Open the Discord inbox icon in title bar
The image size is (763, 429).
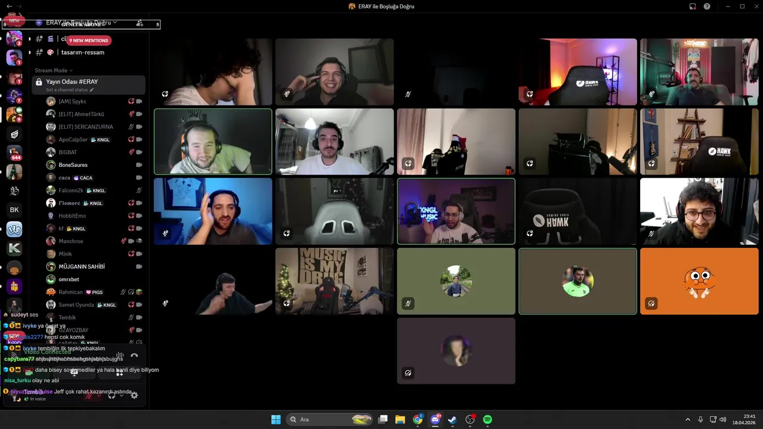point(693,7)
